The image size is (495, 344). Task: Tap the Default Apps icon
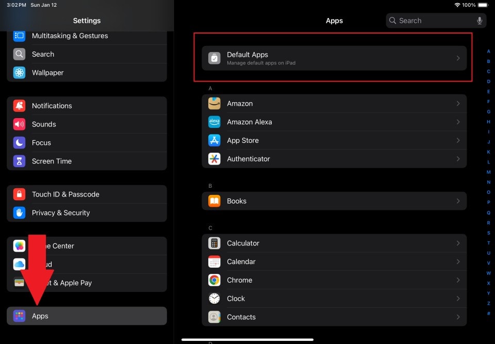point(214,58)
